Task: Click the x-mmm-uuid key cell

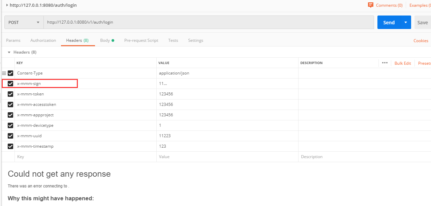Action: pos(86,136)
